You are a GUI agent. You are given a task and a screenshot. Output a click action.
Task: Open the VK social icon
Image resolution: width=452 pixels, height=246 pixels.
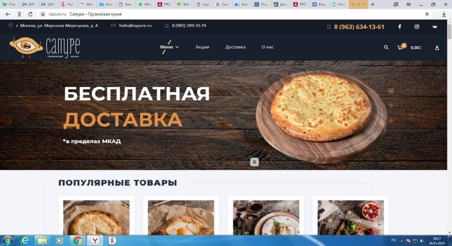[x=434, y=27]
